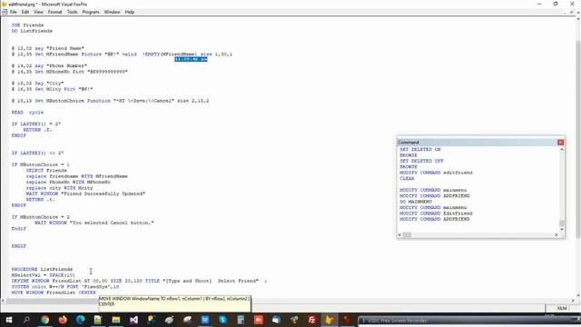The width and height of the screenshot is (581, 327).
Task: Click Command window horizontal scroll right arrow
Action: pyautogui.click(x=556, y=234)
